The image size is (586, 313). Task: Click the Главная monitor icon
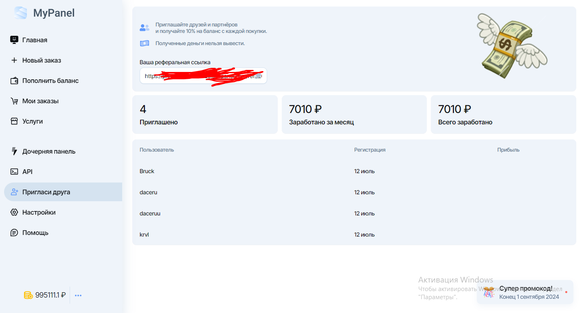tap(14, 40)
